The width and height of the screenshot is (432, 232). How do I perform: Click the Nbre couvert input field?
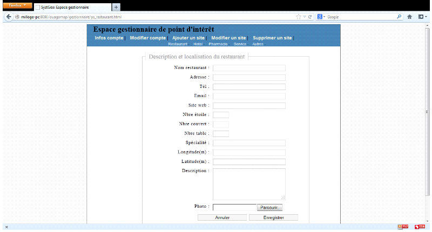pyautogui.click(x=221, y=124)
